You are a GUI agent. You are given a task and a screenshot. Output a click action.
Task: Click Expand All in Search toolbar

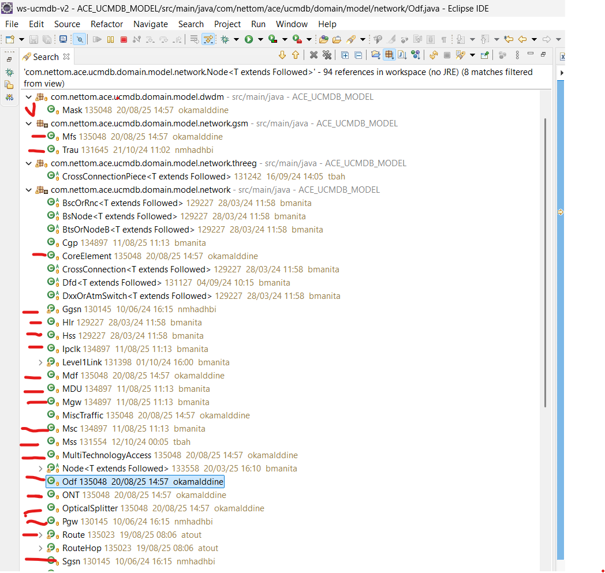pyautogui.click(x=345, y=55)
